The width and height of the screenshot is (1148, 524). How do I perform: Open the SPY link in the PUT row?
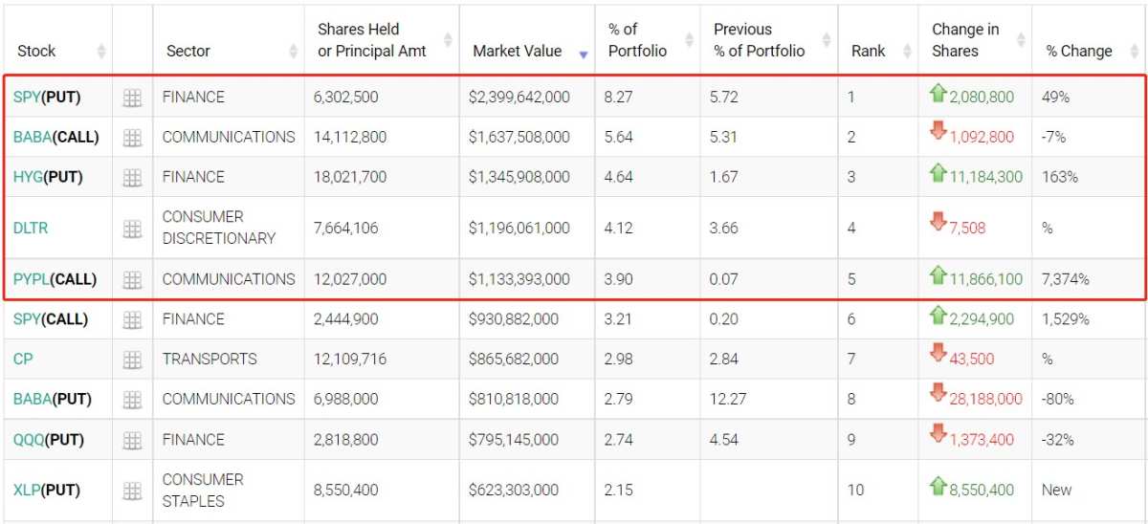coord(27,98)
